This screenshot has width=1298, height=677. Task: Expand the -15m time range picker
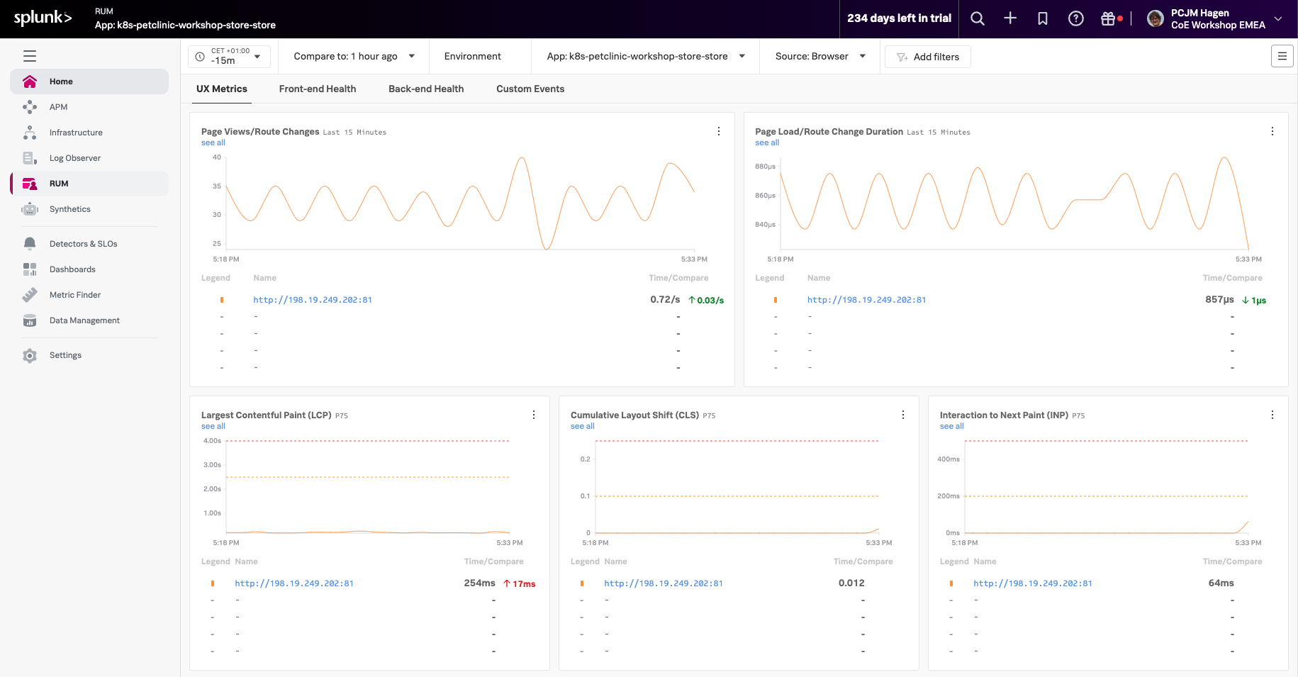click(x=229, y=57)
